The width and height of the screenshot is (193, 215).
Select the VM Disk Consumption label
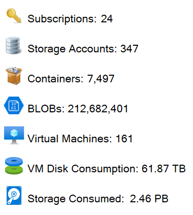click(83, 169)
